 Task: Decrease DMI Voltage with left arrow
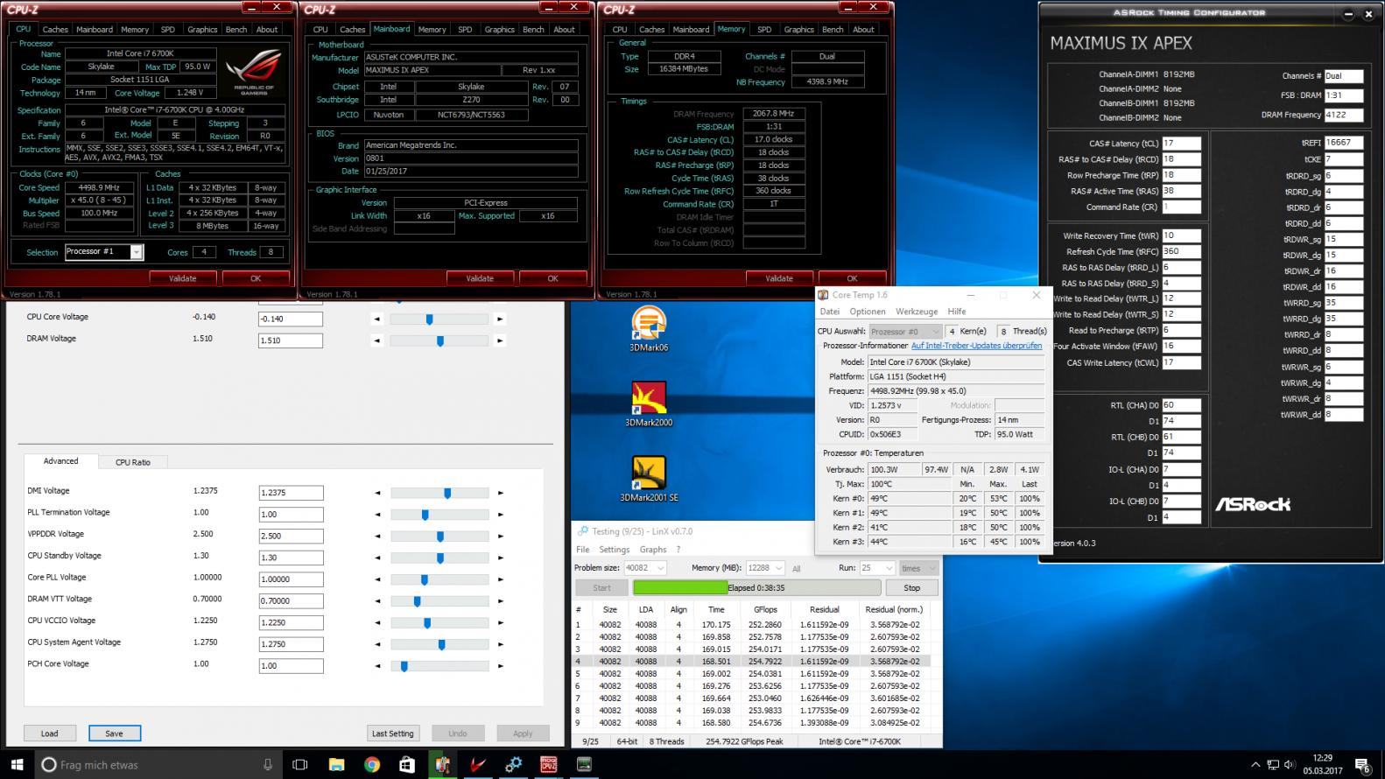[377, 493]
